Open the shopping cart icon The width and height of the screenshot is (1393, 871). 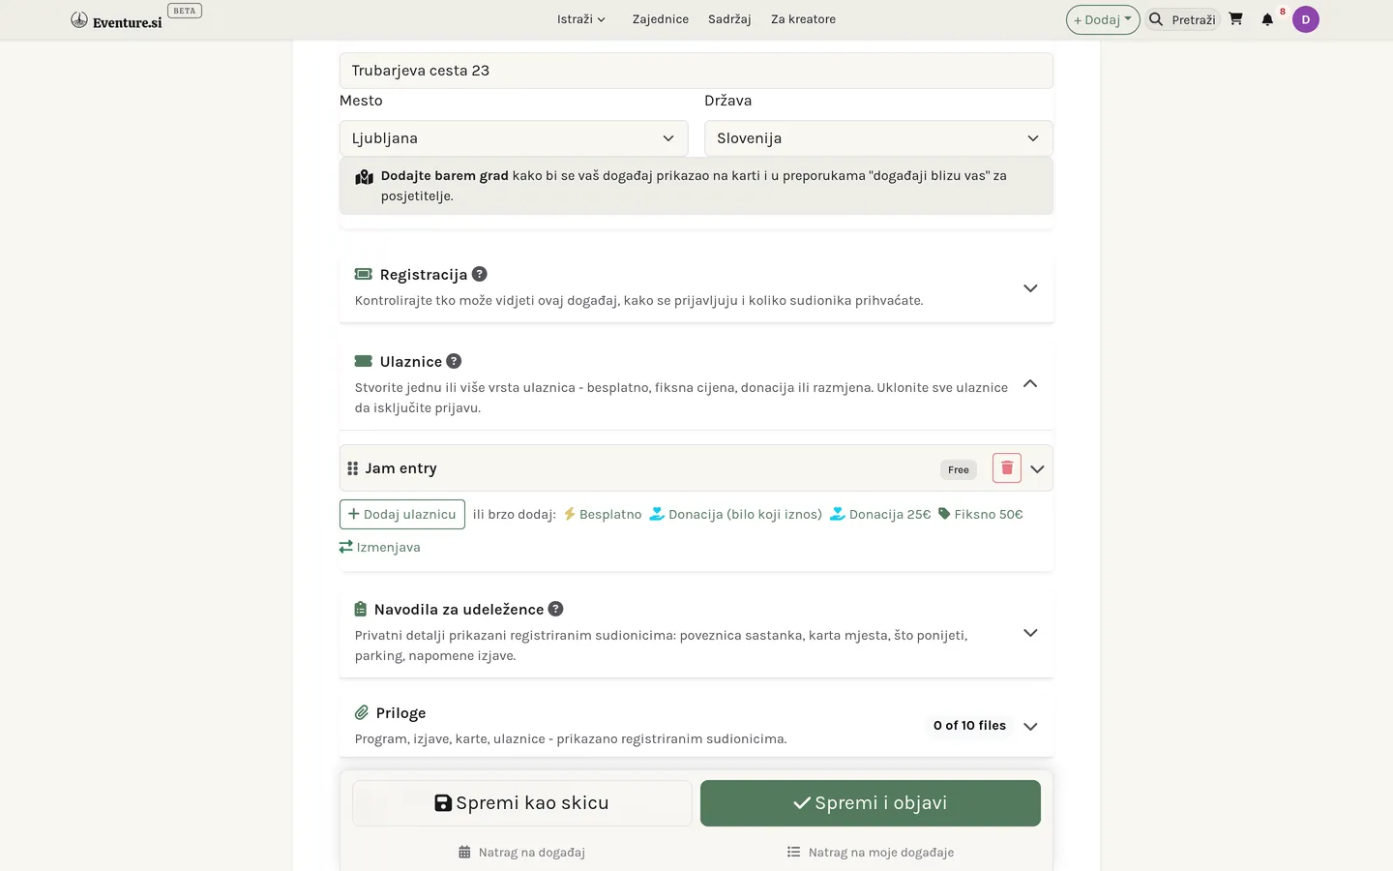tap(1235, 19)
